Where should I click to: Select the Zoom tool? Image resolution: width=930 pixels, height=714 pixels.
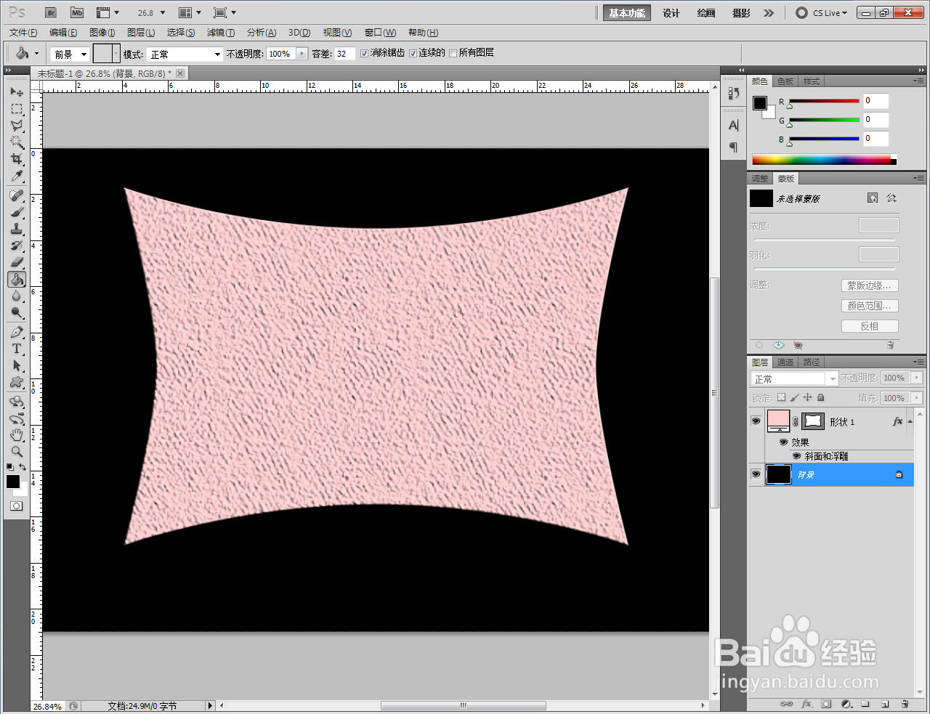click(17, 452)
